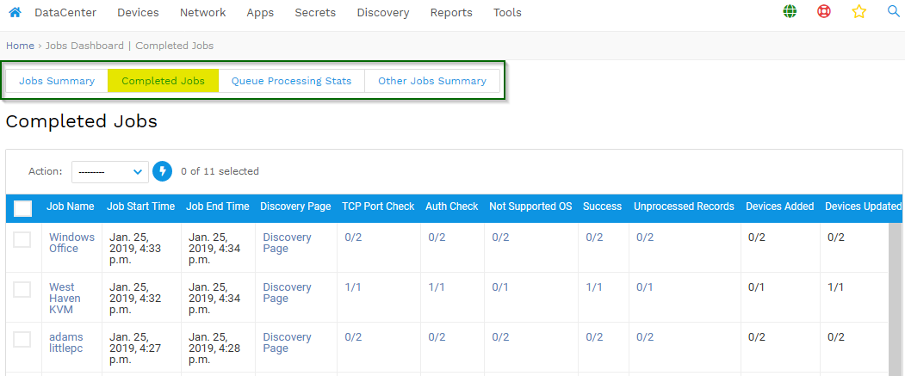Tick the adams littlepc row checkbox
Image resolution: width=905 pixels, height=376 pixels.
coord(22,339)
